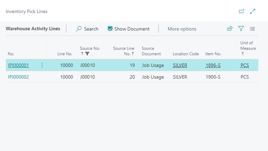Toggle the filter pane icon
268x151 pixels.
tap(241, 28)
